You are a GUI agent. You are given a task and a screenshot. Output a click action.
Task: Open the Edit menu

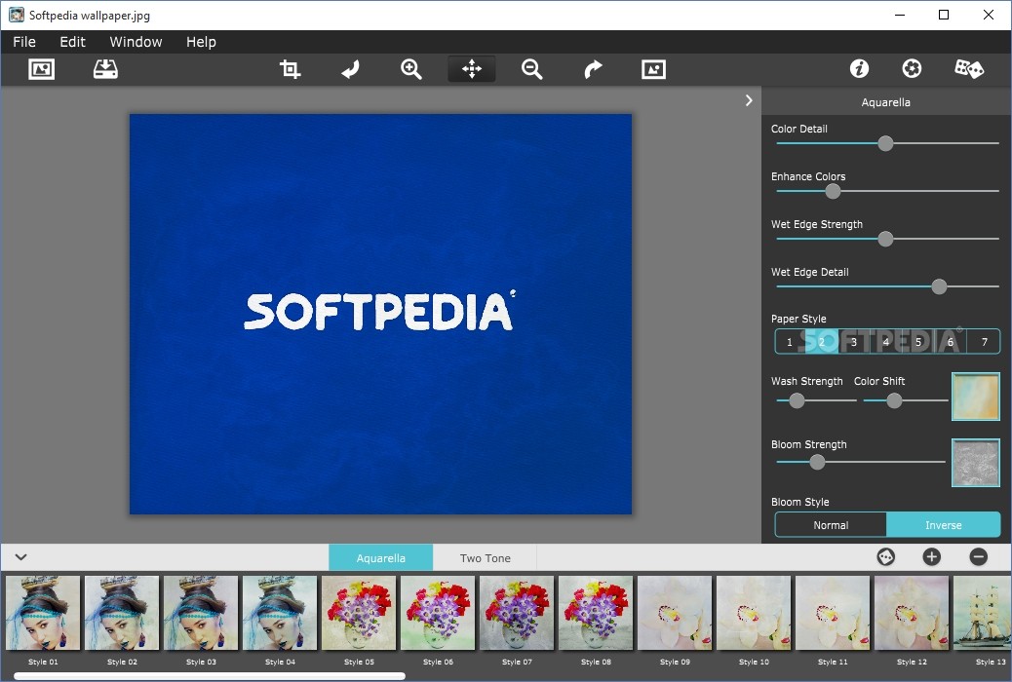click(x=72, y=42)
